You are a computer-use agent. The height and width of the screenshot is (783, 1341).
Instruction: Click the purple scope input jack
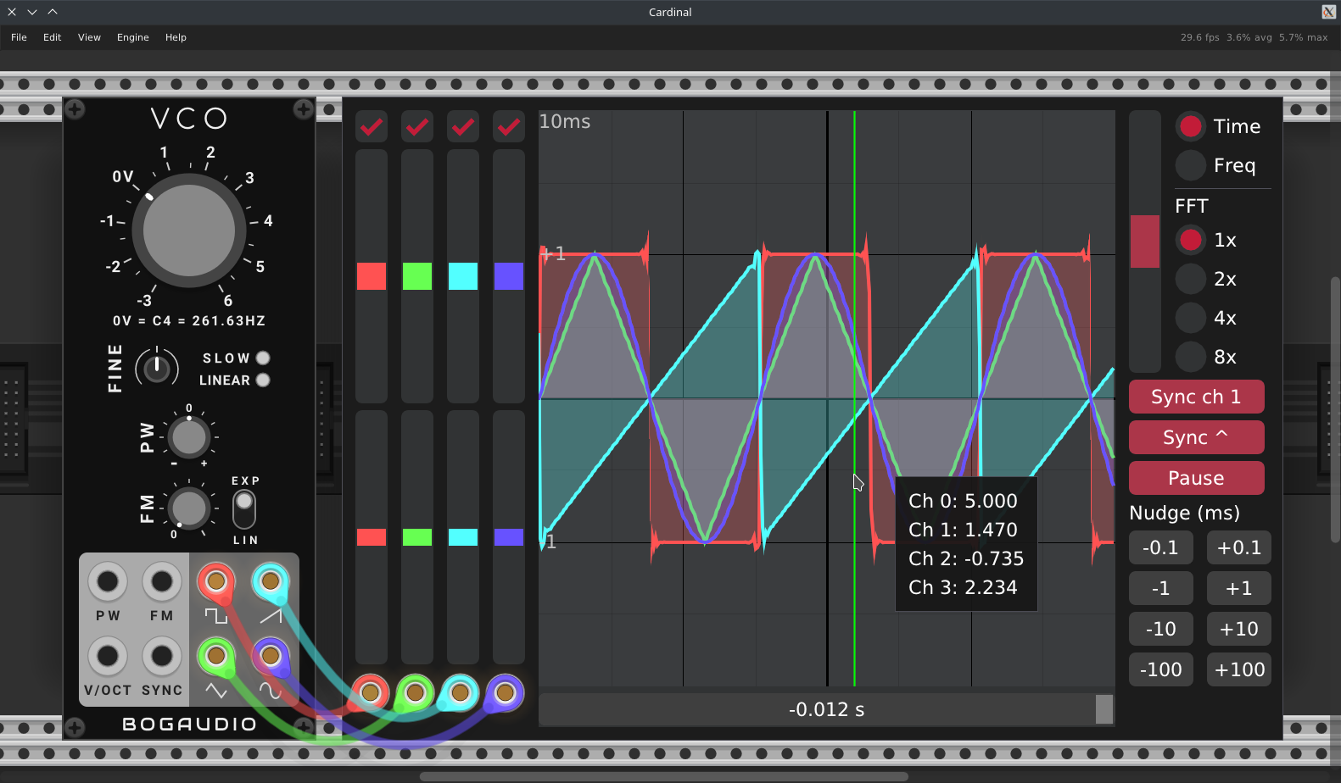(505, 693)
